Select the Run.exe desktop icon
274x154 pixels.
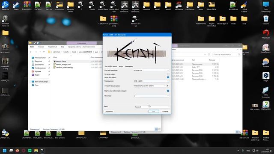point(266,63)
